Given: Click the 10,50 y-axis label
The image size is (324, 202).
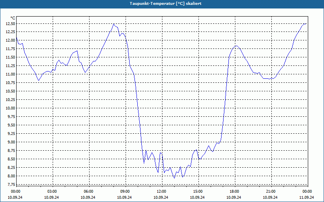Looking at the screenshot, I should point(10,91).
